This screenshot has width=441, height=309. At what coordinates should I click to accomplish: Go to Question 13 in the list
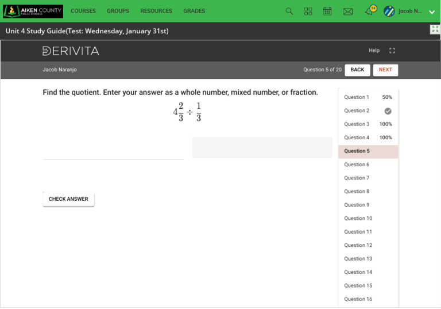click(368, 259)
